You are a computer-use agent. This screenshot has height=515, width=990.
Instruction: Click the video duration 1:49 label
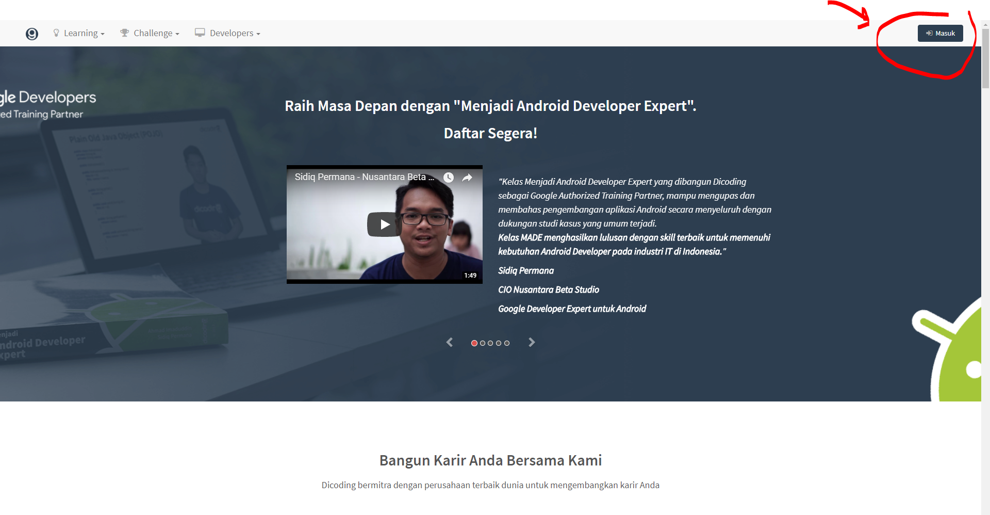point(470,276)
